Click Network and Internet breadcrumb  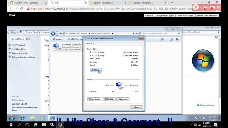pos(78,33)
